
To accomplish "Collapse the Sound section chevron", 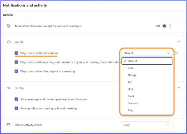I will coord(179,42).
